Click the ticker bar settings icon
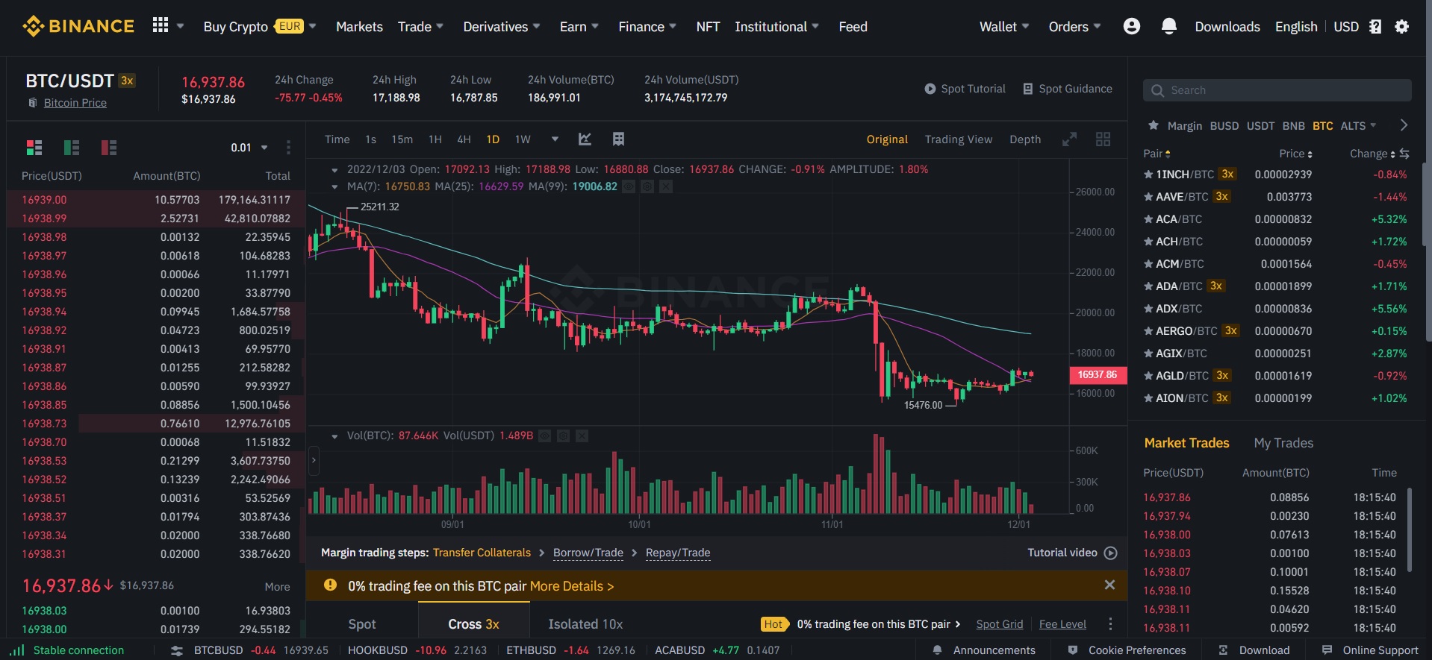1432x660 pixels. [x=177, y=650]
